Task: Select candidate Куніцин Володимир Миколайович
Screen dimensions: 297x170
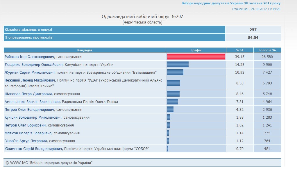Action: [33, 117]
